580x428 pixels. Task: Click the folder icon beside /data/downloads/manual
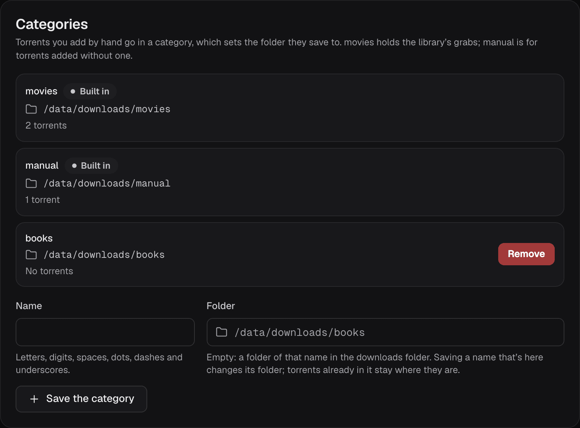click(x=31, y=184)
